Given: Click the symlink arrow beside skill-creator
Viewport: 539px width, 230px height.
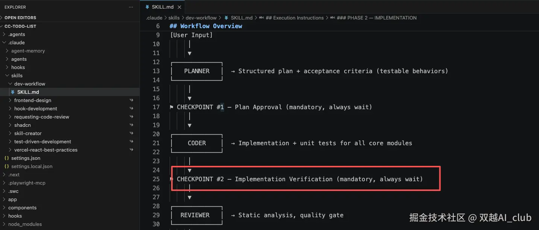Looking at the screenshot, I should [132, 133].
